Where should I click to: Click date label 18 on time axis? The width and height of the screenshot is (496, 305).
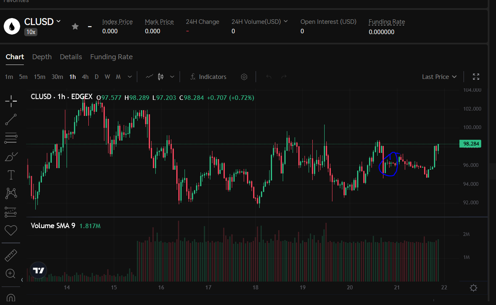256,287
